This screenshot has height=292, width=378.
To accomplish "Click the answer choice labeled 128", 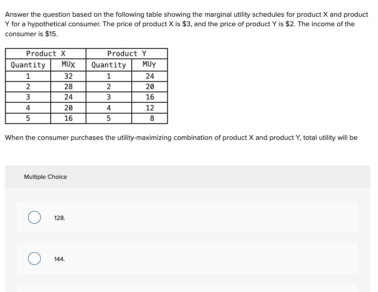I will click(59, 218).
